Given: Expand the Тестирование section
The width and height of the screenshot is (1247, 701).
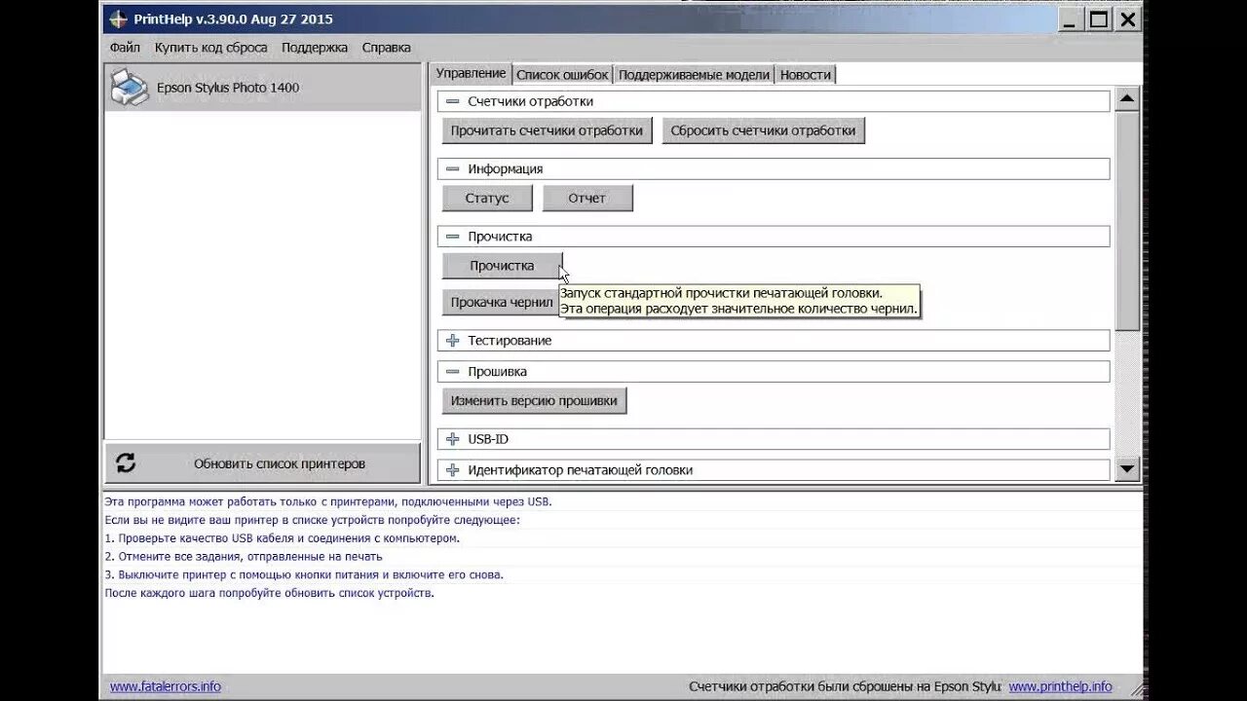Looking at the screenshot, I should click(x=452, y=341).
